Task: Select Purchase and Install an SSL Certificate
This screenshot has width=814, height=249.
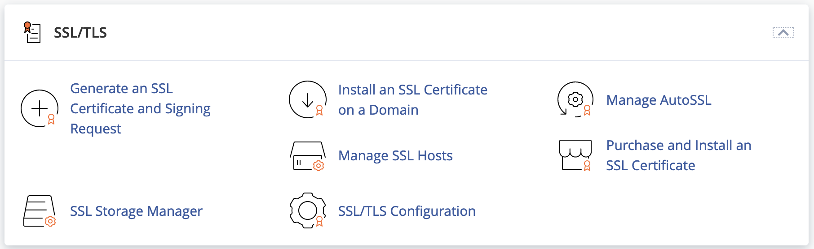Action: click(678, 155)
